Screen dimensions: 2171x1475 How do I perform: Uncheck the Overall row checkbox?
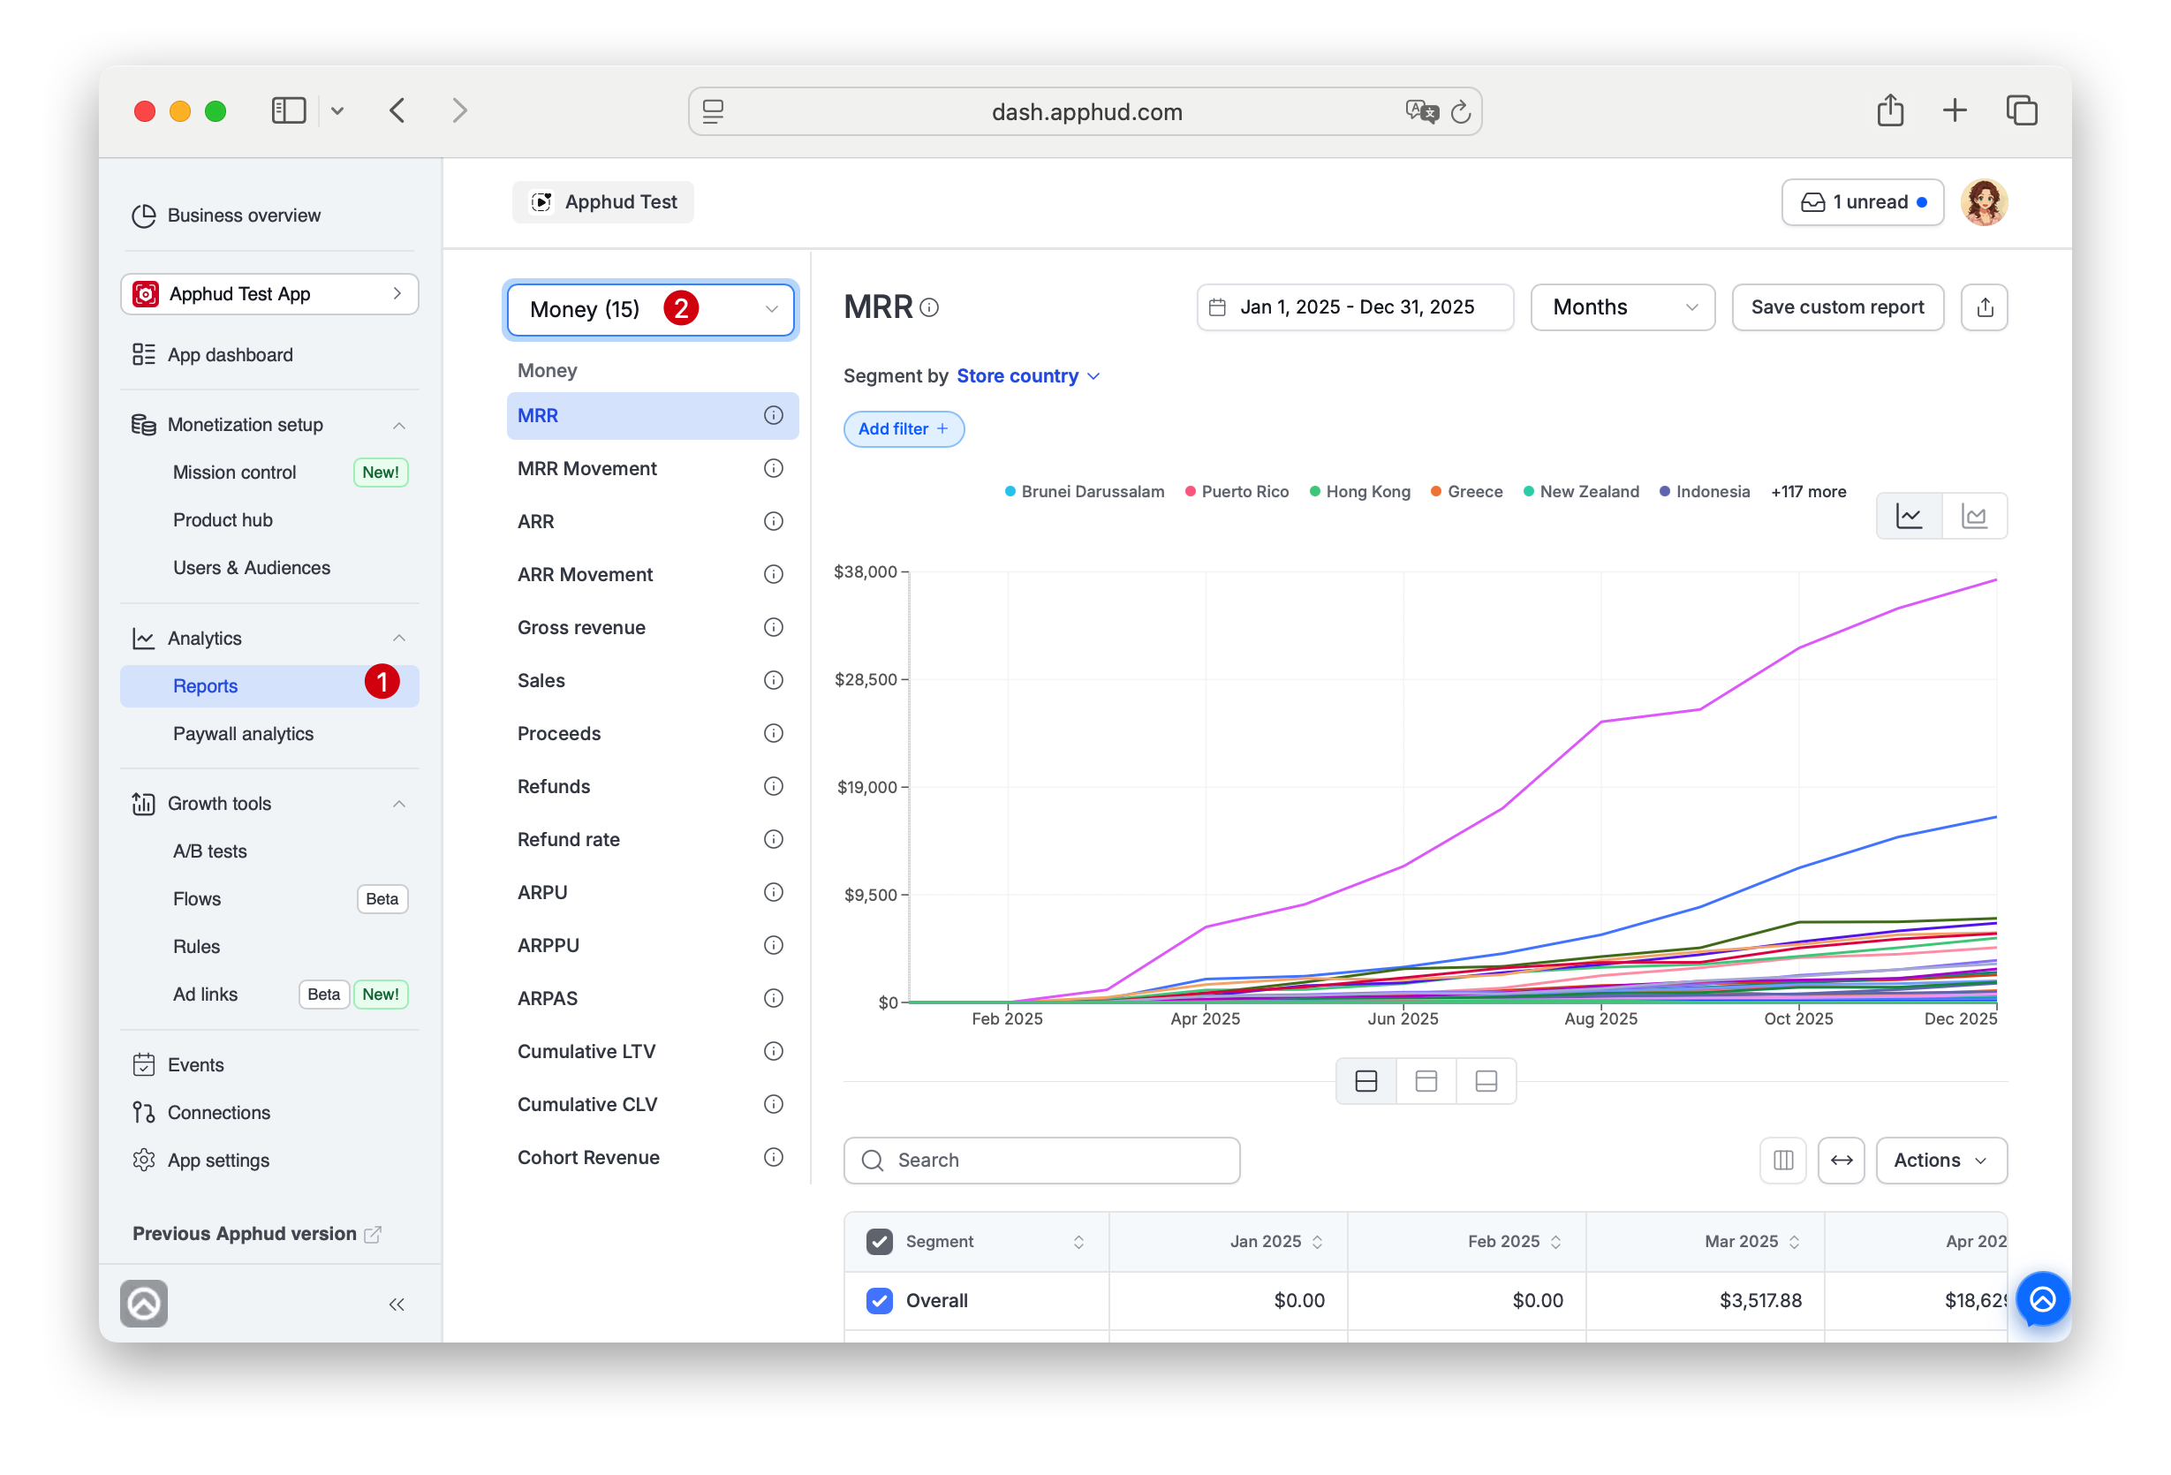point(879,1300)
